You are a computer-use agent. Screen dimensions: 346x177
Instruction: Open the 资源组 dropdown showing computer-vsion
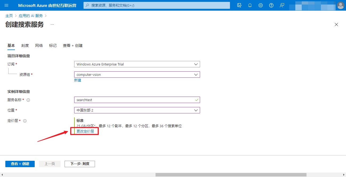point(137,75)
